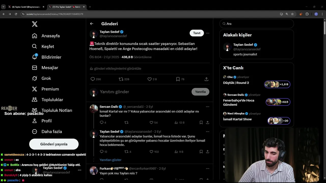Open more options on Furkan reply
The height and width of the screenshot is (183, 326).
208,169
